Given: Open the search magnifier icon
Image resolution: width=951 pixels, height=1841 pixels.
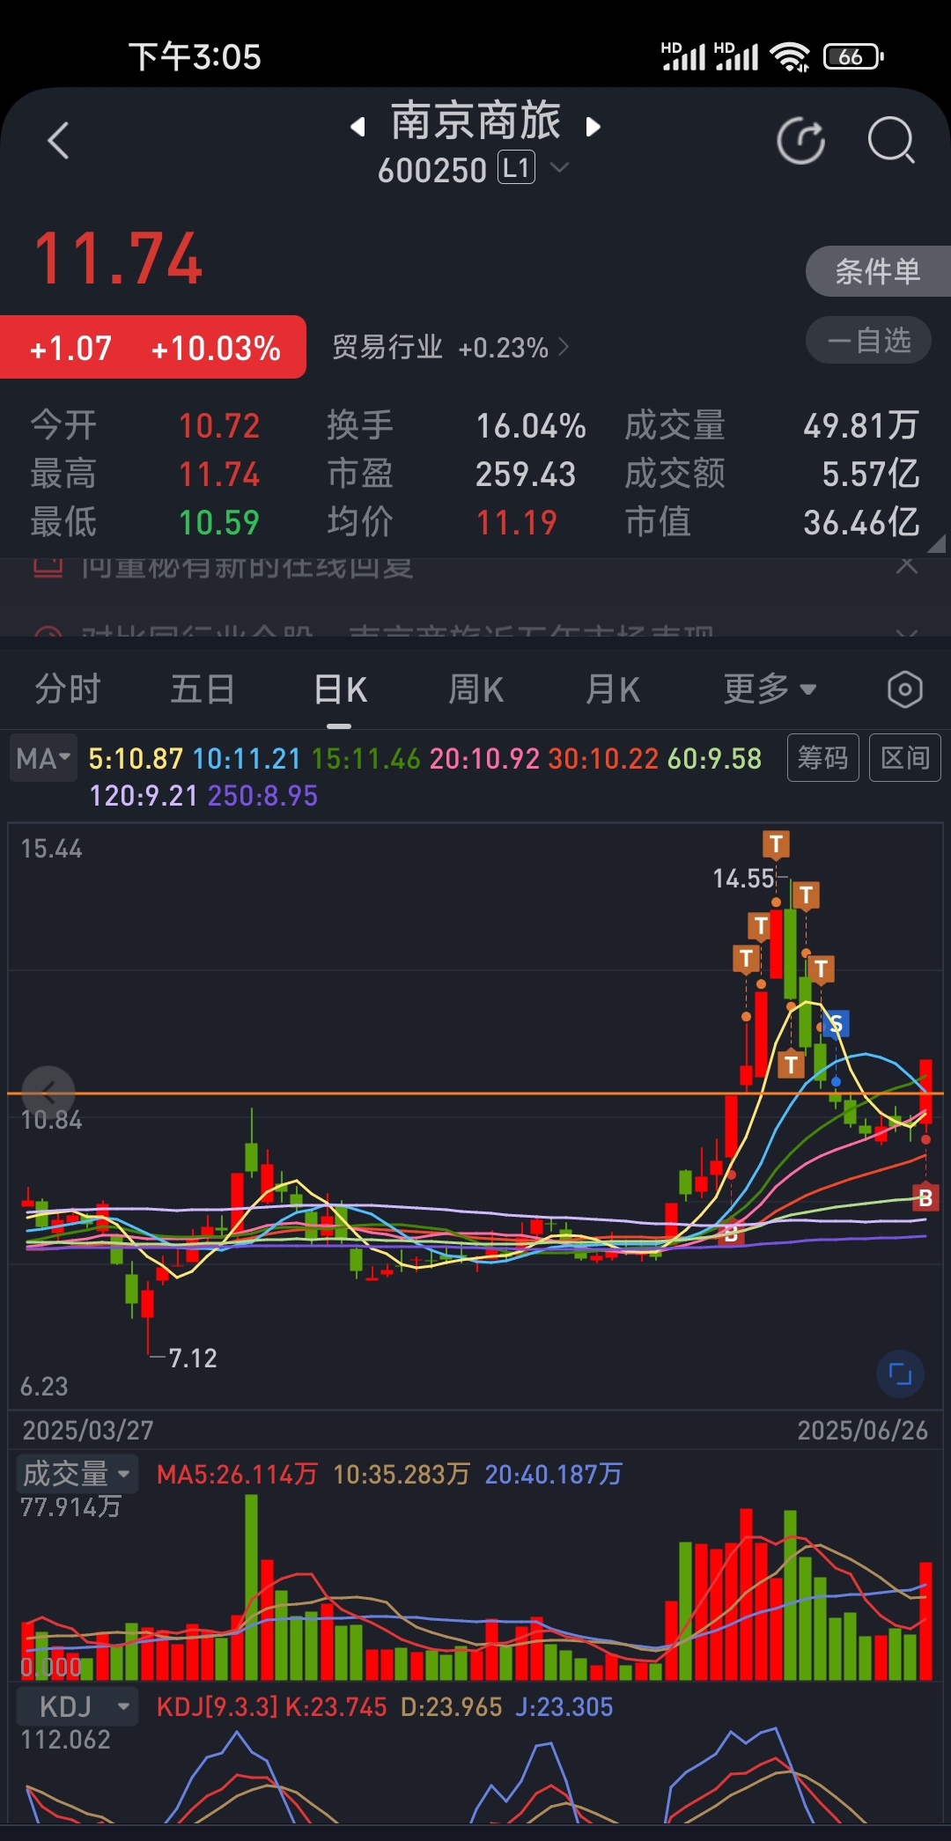Looking at the screenshot, I should (x=892, y=140).
